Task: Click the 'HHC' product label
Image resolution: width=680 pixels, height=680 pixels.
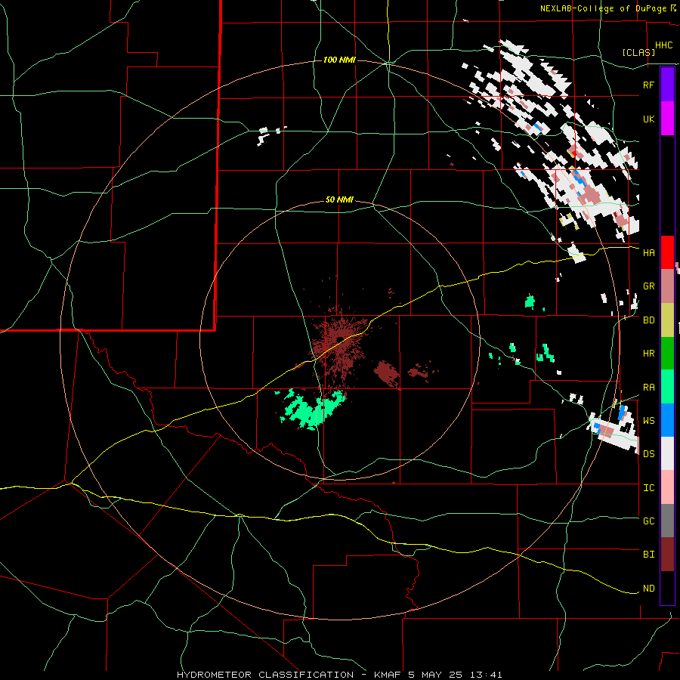Action: 664,45
